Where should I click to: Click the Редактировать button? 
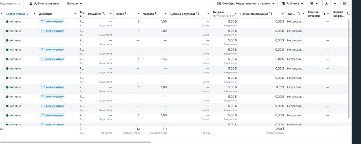[10, 3]
